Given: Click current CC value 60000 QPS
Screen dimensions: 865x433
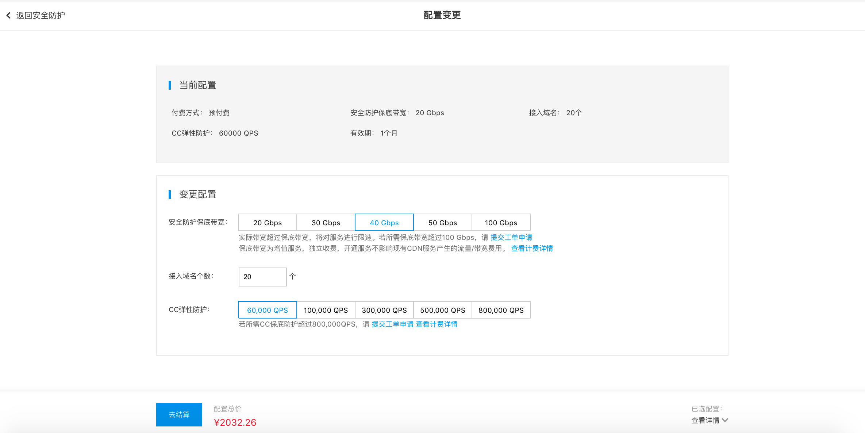Looking at the screenshot, I should (238, 133).
